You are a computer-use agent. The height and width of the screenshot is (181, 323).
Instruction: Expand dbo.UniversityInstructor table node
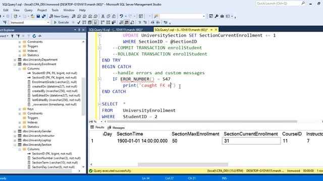click(15, 136)
